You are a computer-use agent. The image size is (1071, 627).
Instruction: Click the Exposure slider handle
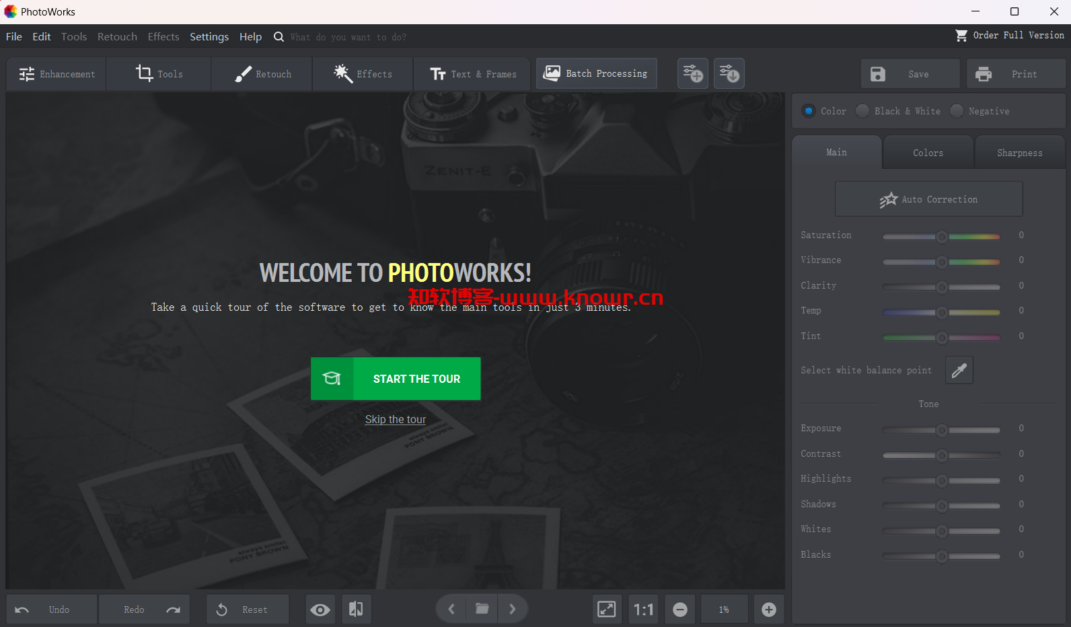942,430
